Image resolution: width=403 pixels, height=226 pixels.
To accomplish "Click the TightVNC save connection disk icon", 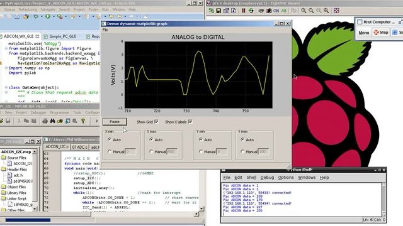I will pos(219,11).
